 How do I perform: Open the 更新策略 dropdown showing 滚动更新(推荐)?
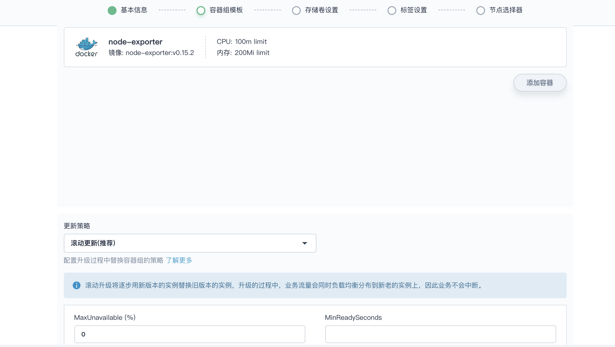point(190,243)
